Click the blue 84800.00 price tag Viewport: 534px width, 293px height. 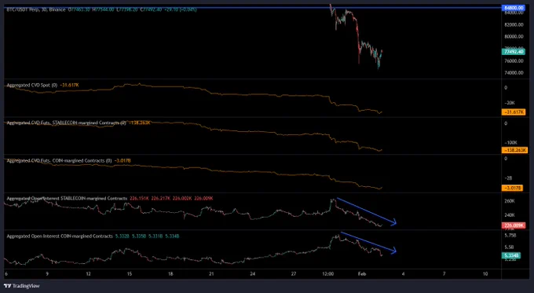click(x=514, y=8)
